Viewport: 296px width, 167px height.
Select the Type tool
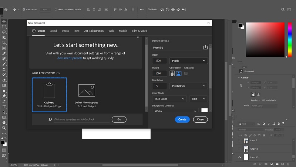(x=4, y=107)
